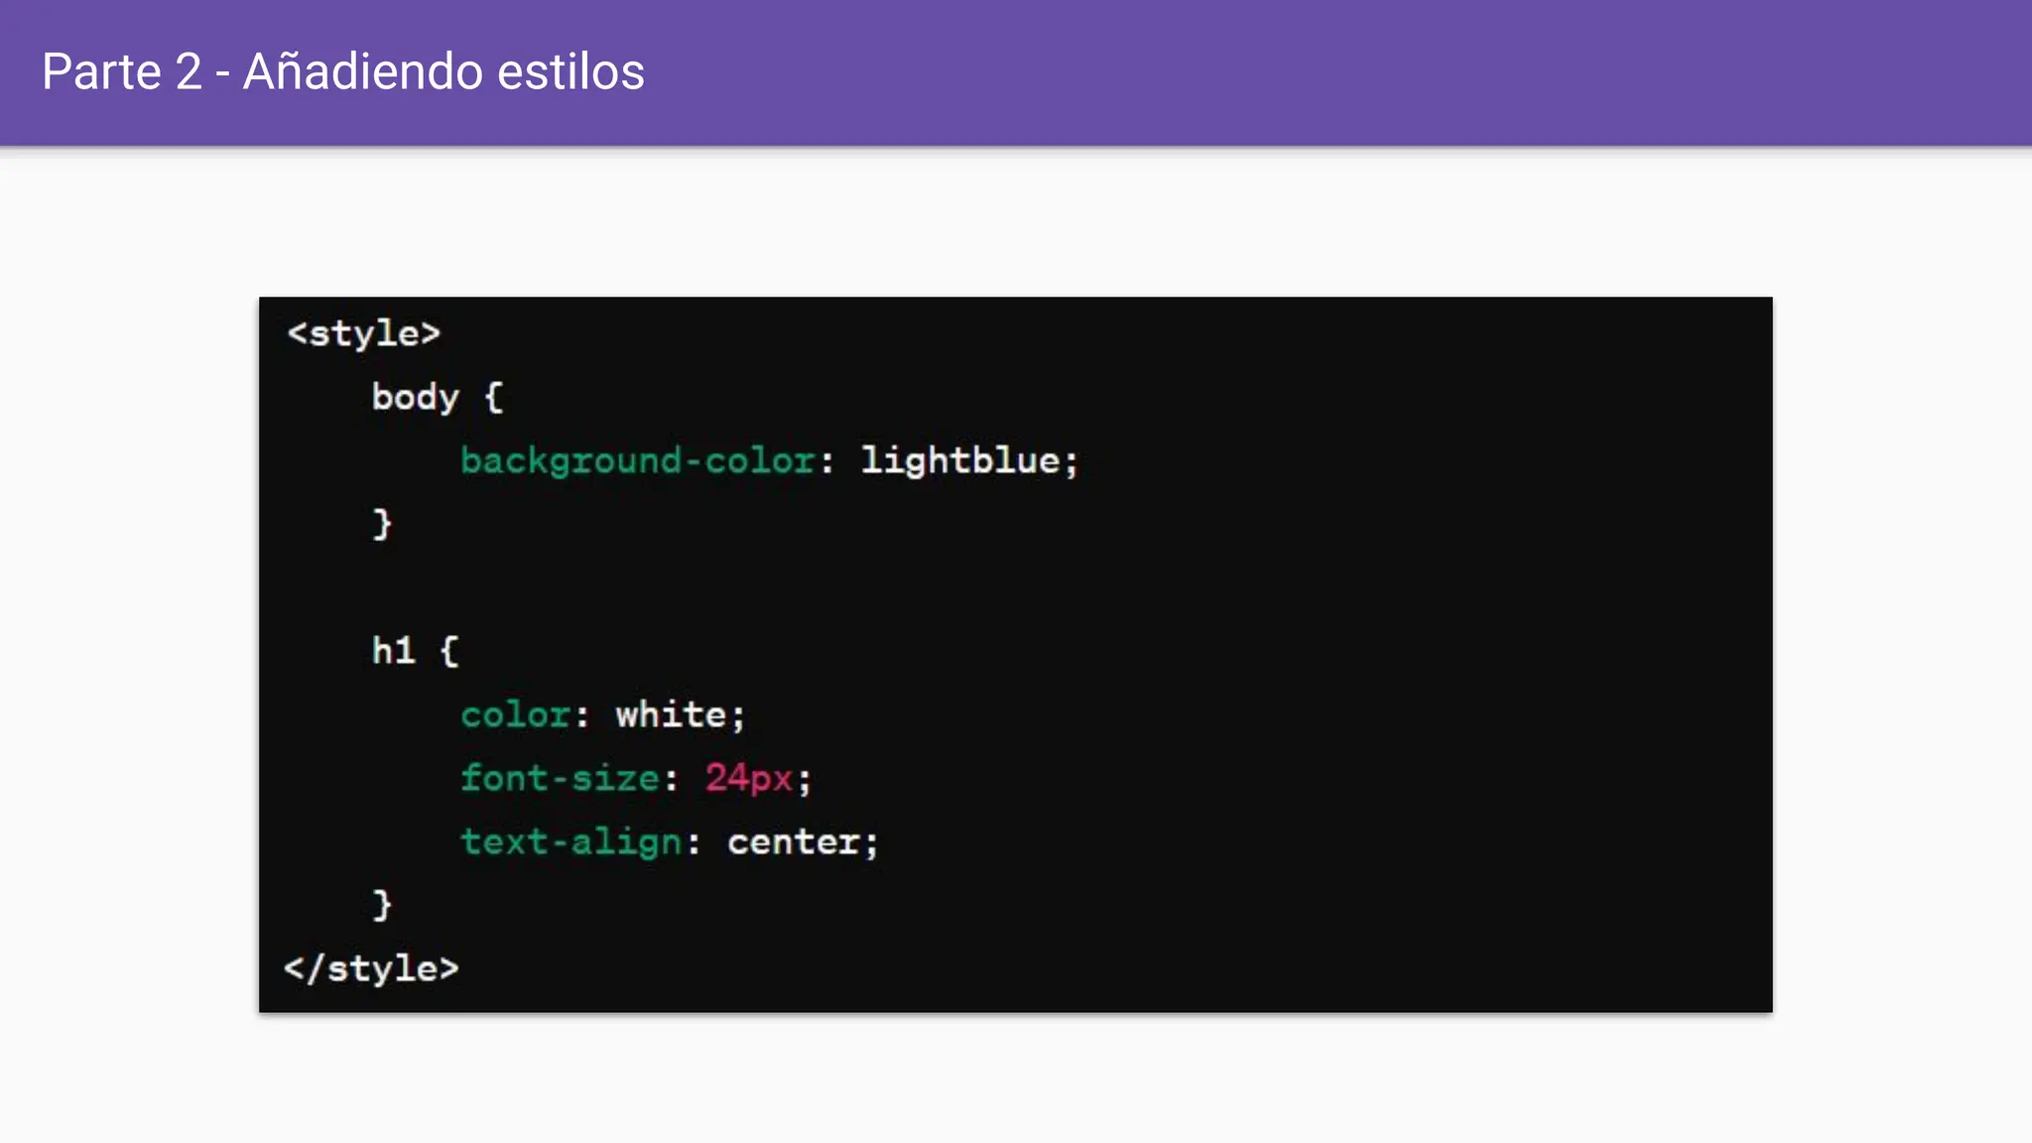
Task: Click the 'h1' selector text
Action: 393,651
